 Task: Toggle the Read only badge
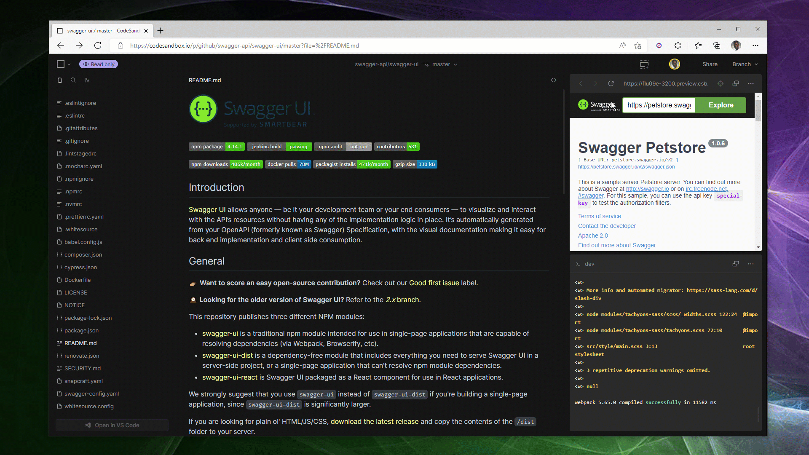pyautogui.click(x=99, y=64)
